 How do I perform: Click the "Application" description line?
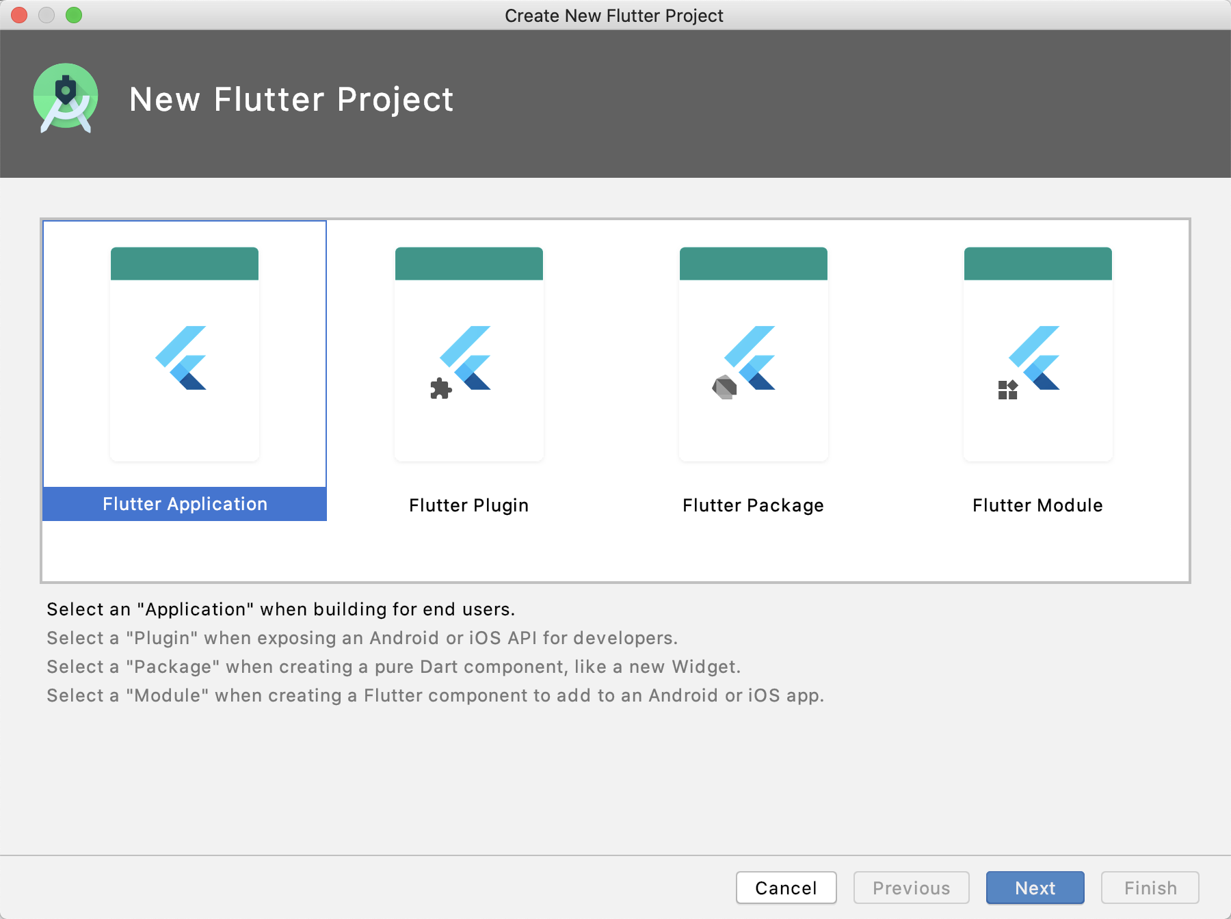280,609
